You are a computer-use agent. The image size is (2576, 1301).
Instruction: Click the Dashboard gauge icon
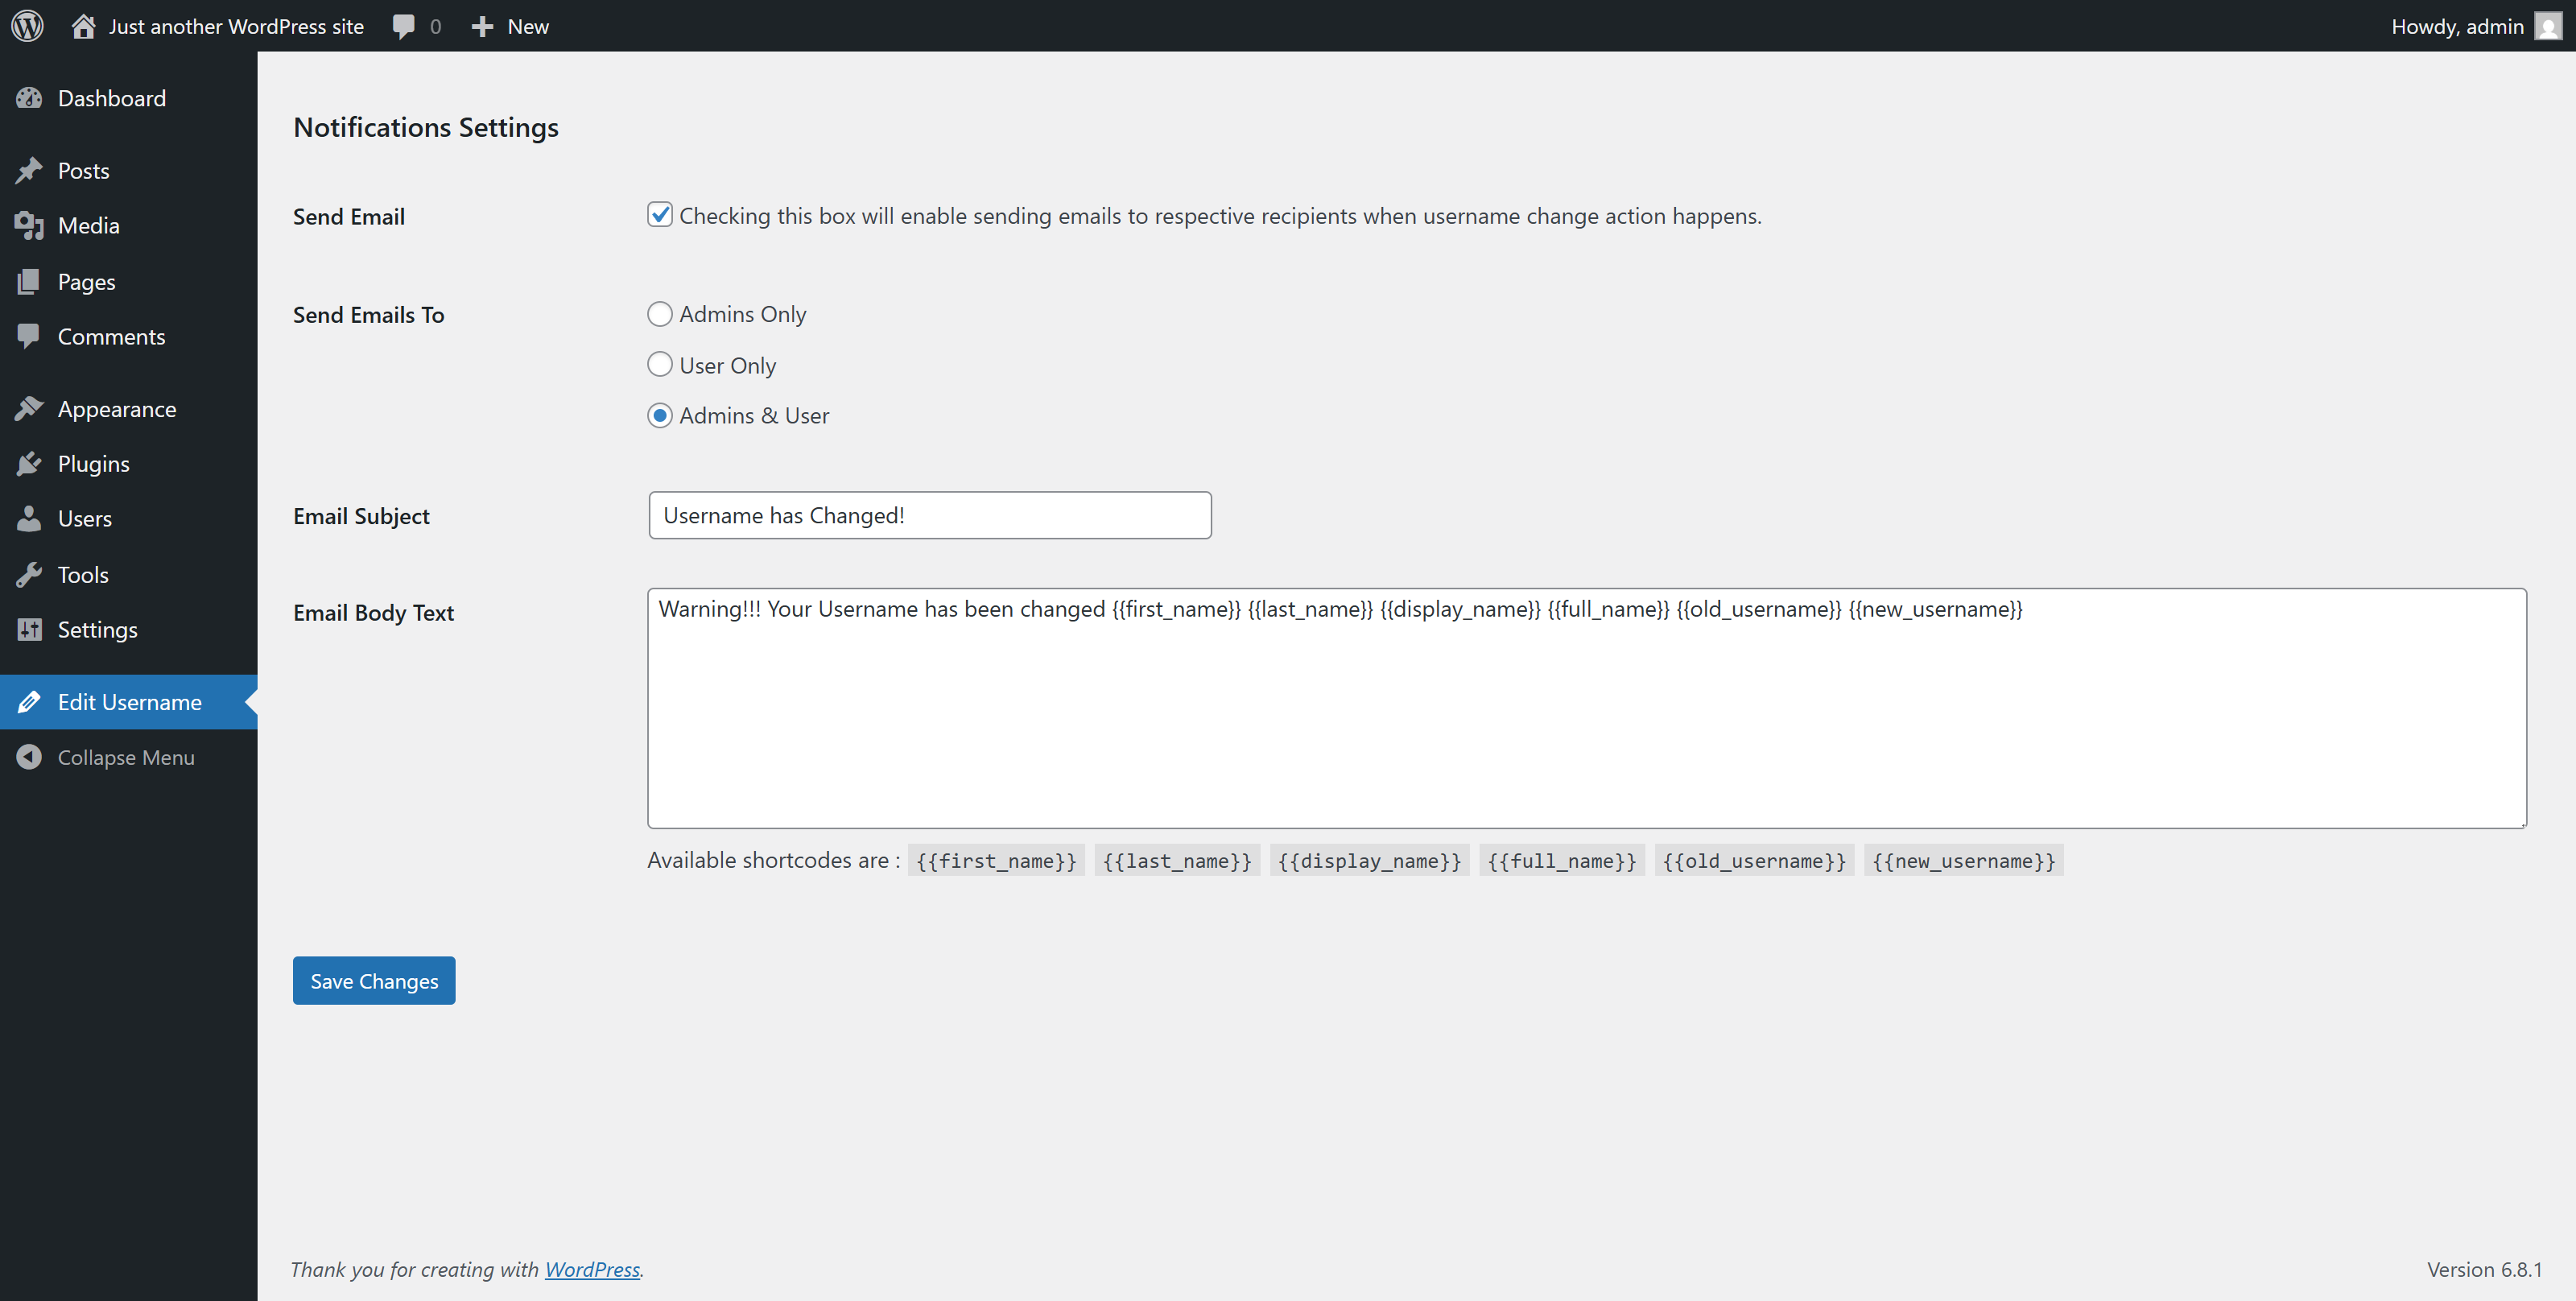(30, 98)
